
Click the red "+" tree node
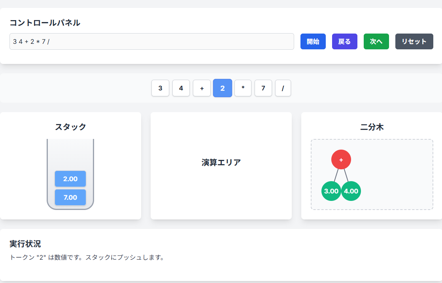341,159
